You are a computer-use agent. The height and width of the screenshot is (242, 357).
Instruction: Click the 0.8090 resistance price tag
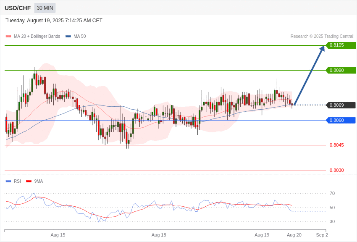tap(341, 70)
